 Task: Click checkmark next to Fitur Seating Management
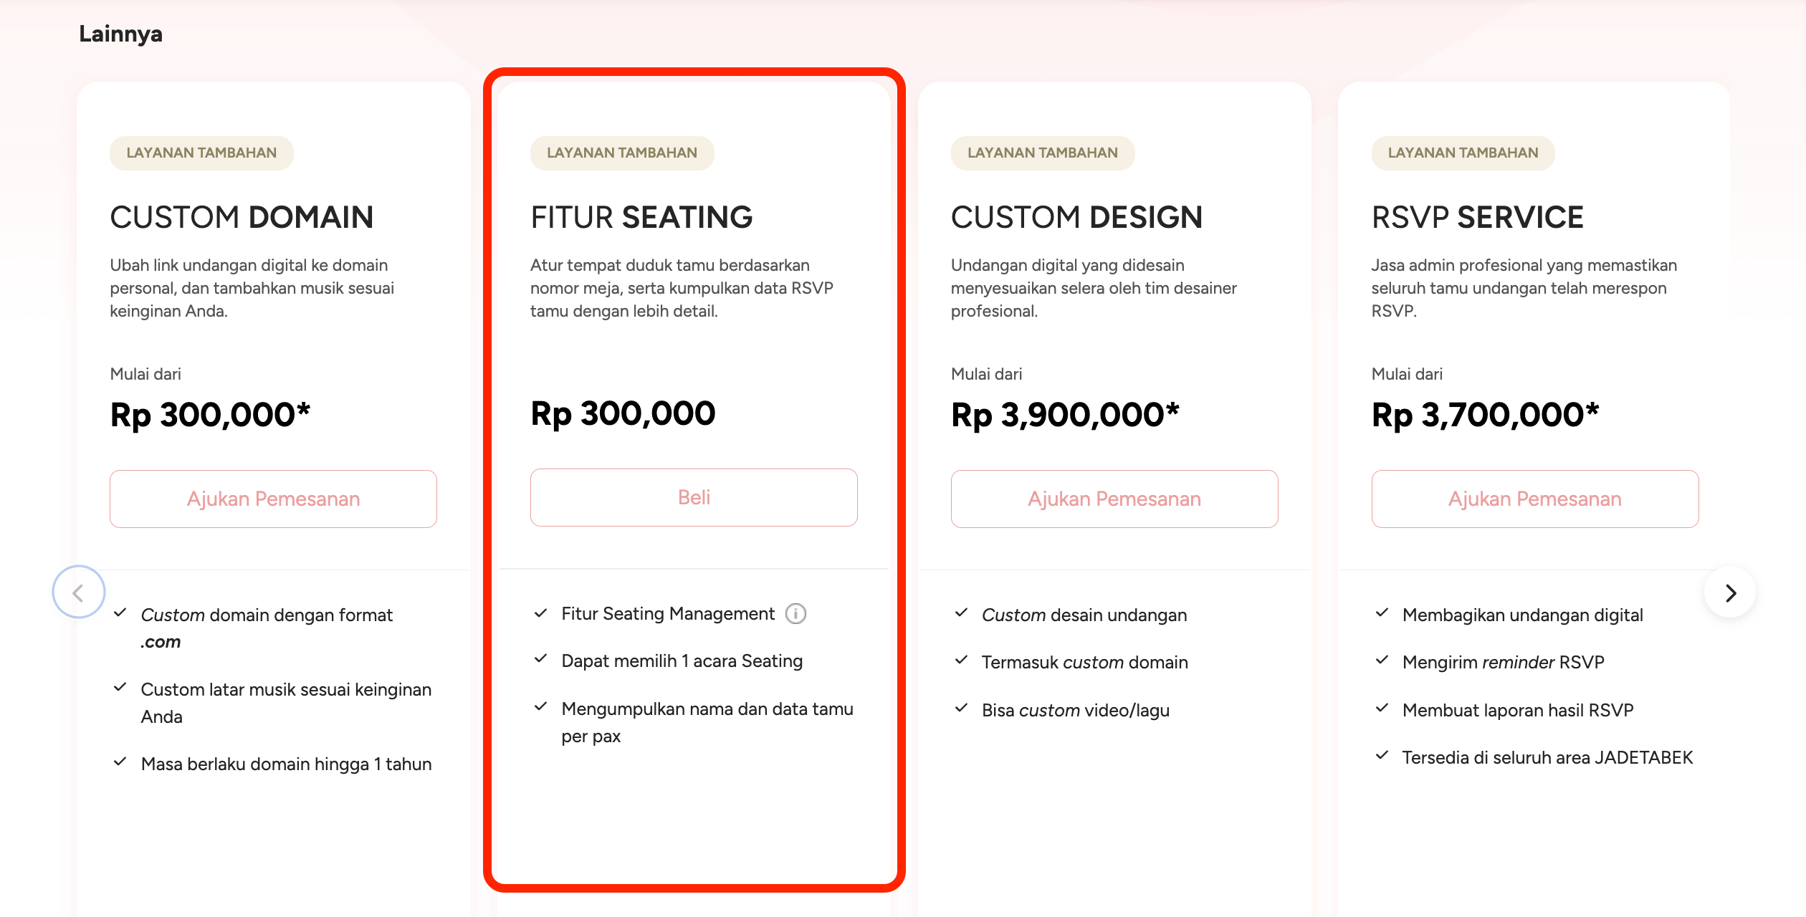coord(541,613)
